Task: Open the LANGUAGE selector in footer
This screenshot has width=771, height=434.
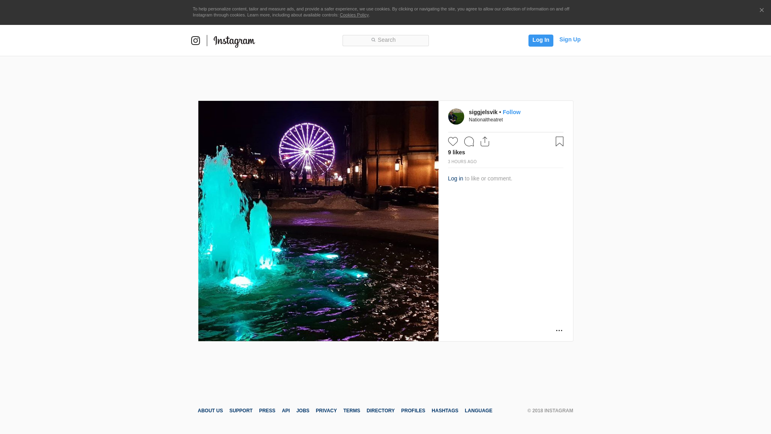Action: 478,411
